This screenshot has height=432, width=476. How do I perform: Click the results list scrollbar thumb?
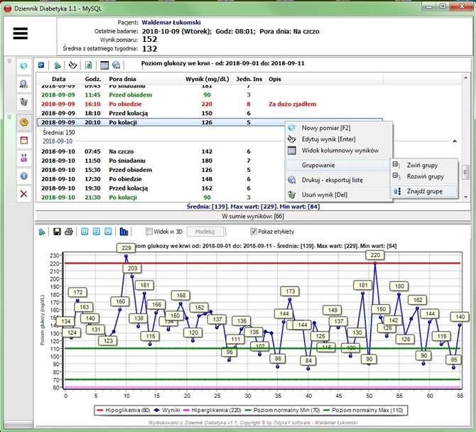click(465, 173)
